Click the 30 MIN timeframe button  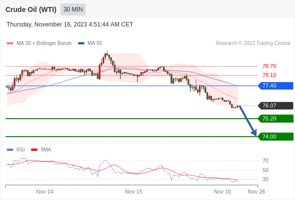[x=73, y=9]
